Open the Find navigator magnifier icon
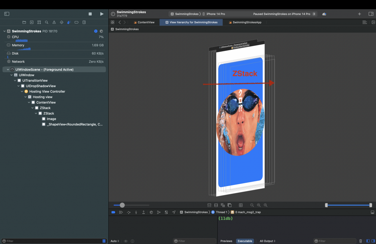 pyautogui.click(x=47, y=22)
